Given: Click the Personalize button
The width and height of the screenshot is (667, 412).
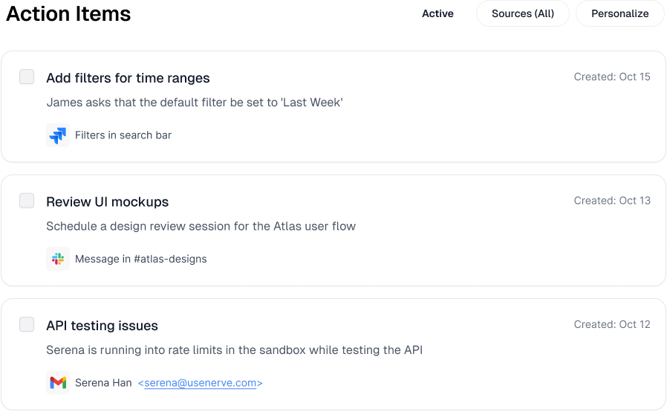Looking at the screenshot, I should [x=619, y=13].
